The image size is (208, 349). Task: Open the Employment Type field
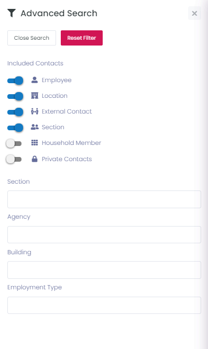pyautogui.click(x=104, y=305)
